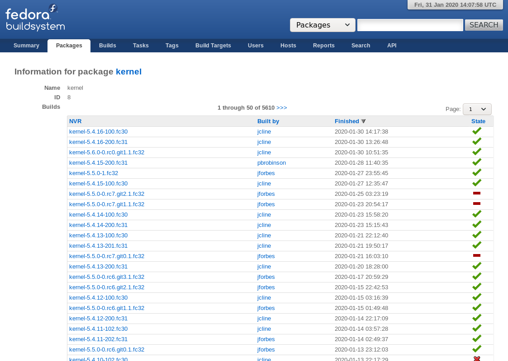
Task: Open build kernel-5.4.13-201.fc31
Action: point(98,245)
